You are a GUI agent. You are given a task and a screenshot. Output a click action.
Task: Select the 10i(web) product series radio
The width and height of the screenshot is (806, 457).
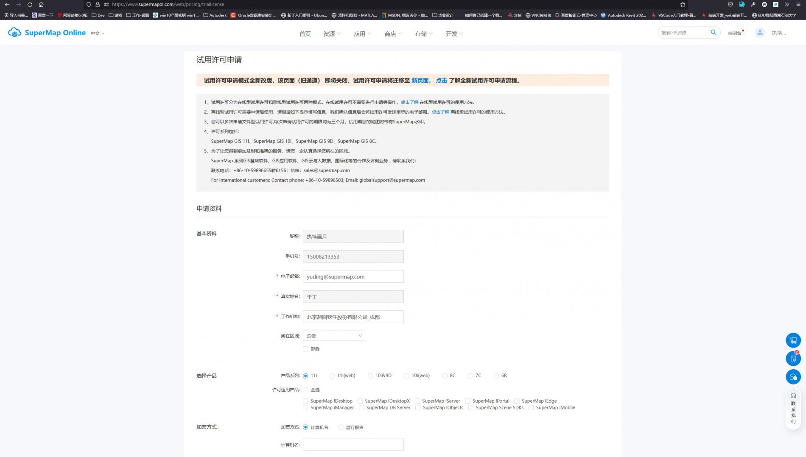click(x=406, y=376)
